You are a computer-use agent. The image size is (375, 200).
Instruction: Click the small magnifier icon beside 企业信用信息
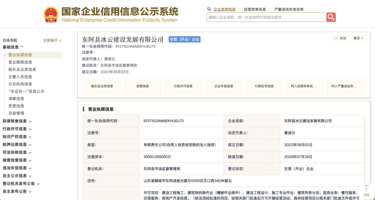[209, 9]
